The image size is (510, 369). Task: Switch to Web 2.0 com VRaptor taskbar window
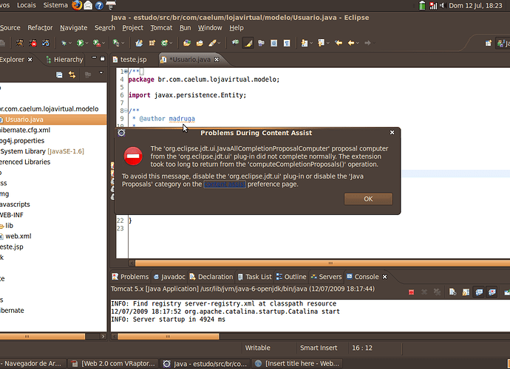tap(113, 364)
